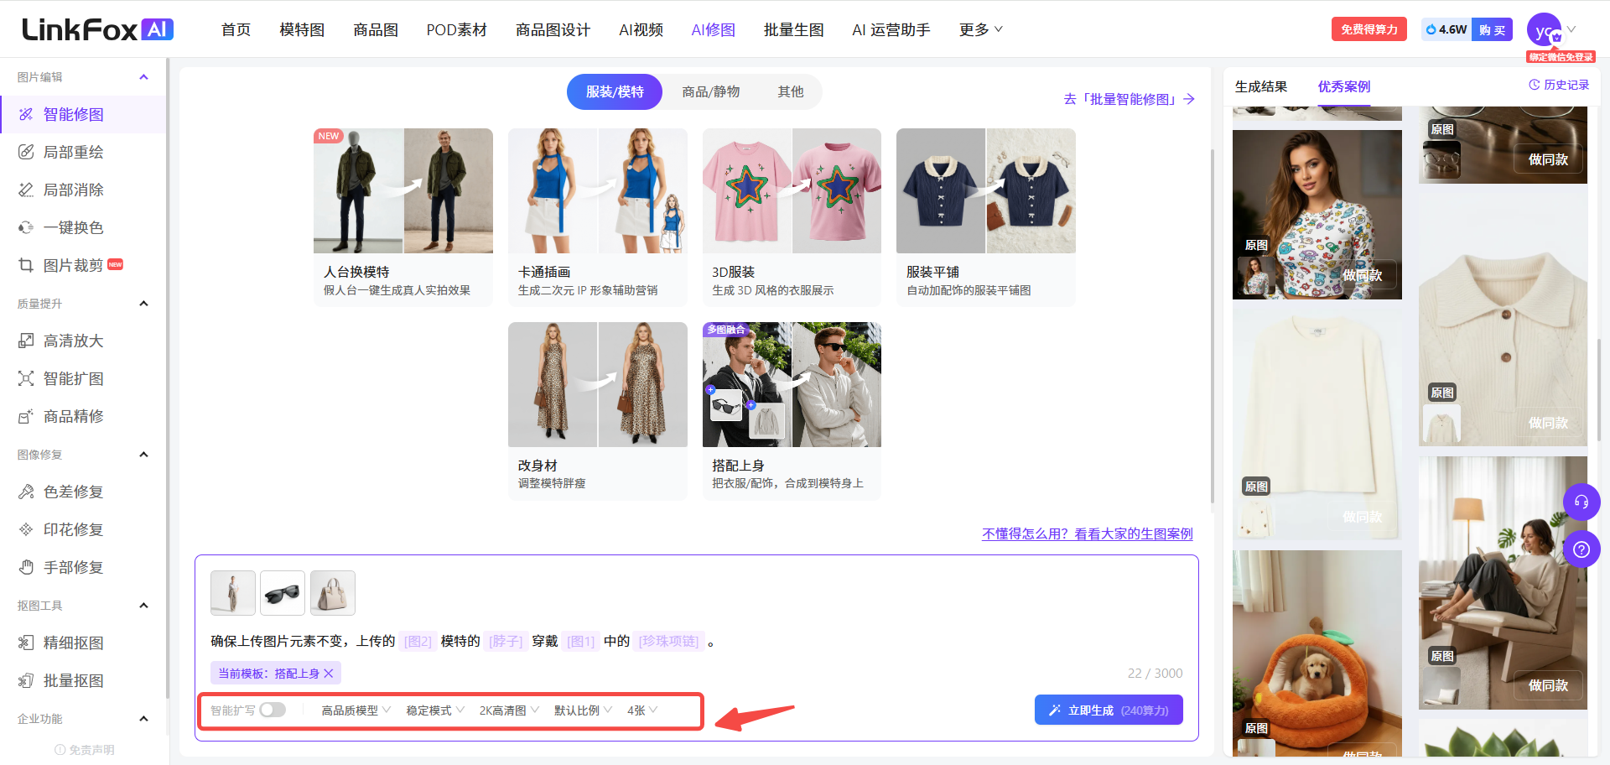Open the avatar dropdown arrow

pyautogui.click(x=1571, y=29)
